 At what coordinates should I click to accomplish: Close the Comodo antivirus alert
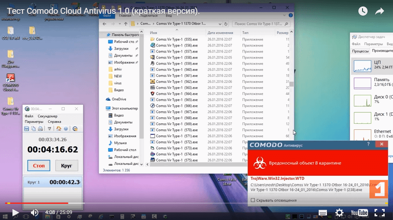coord(381,144)
